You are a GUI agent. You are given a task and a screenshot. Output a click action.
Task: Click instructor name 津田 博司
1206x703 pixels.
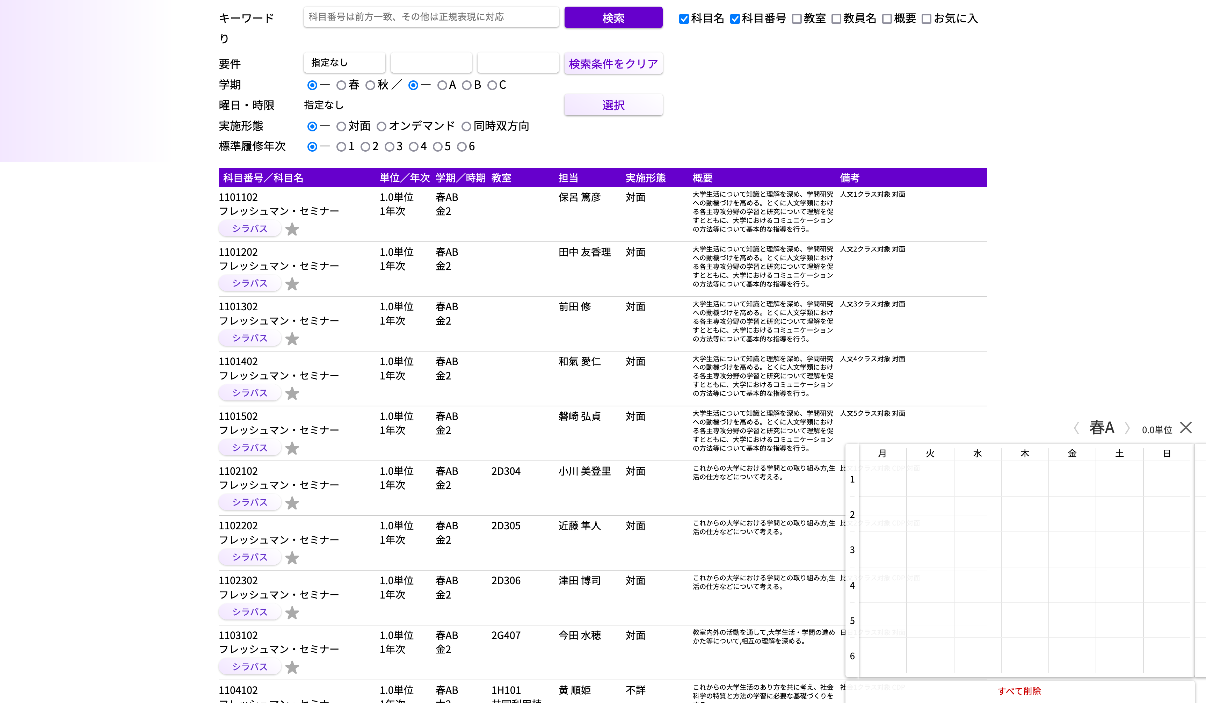579,580
